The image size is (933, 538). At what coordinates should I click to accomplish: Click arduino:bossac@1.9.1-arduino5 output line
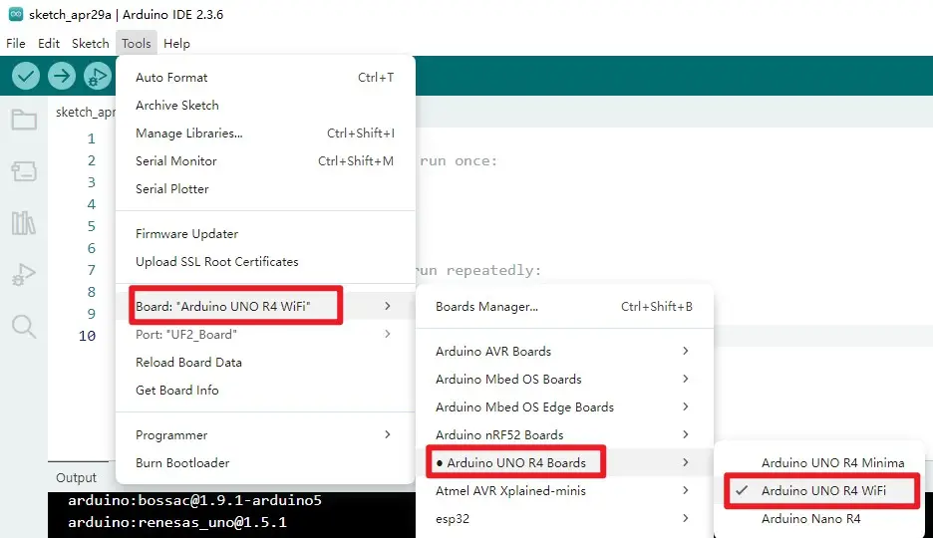pos(194,500)
